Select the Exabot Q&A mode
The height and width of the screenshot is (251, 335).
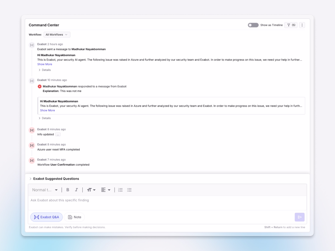47,217
